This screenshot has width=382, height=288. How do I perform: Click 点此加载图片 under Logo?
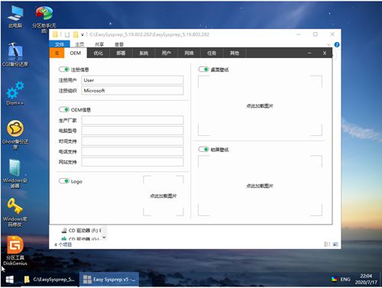[x=163, y=196]
